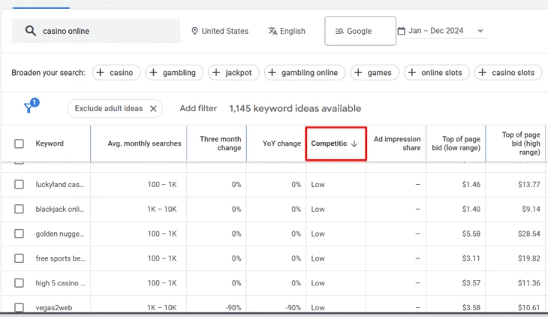Sort by Keyword column header
The image size is (548, 317).
pos(50,143)
